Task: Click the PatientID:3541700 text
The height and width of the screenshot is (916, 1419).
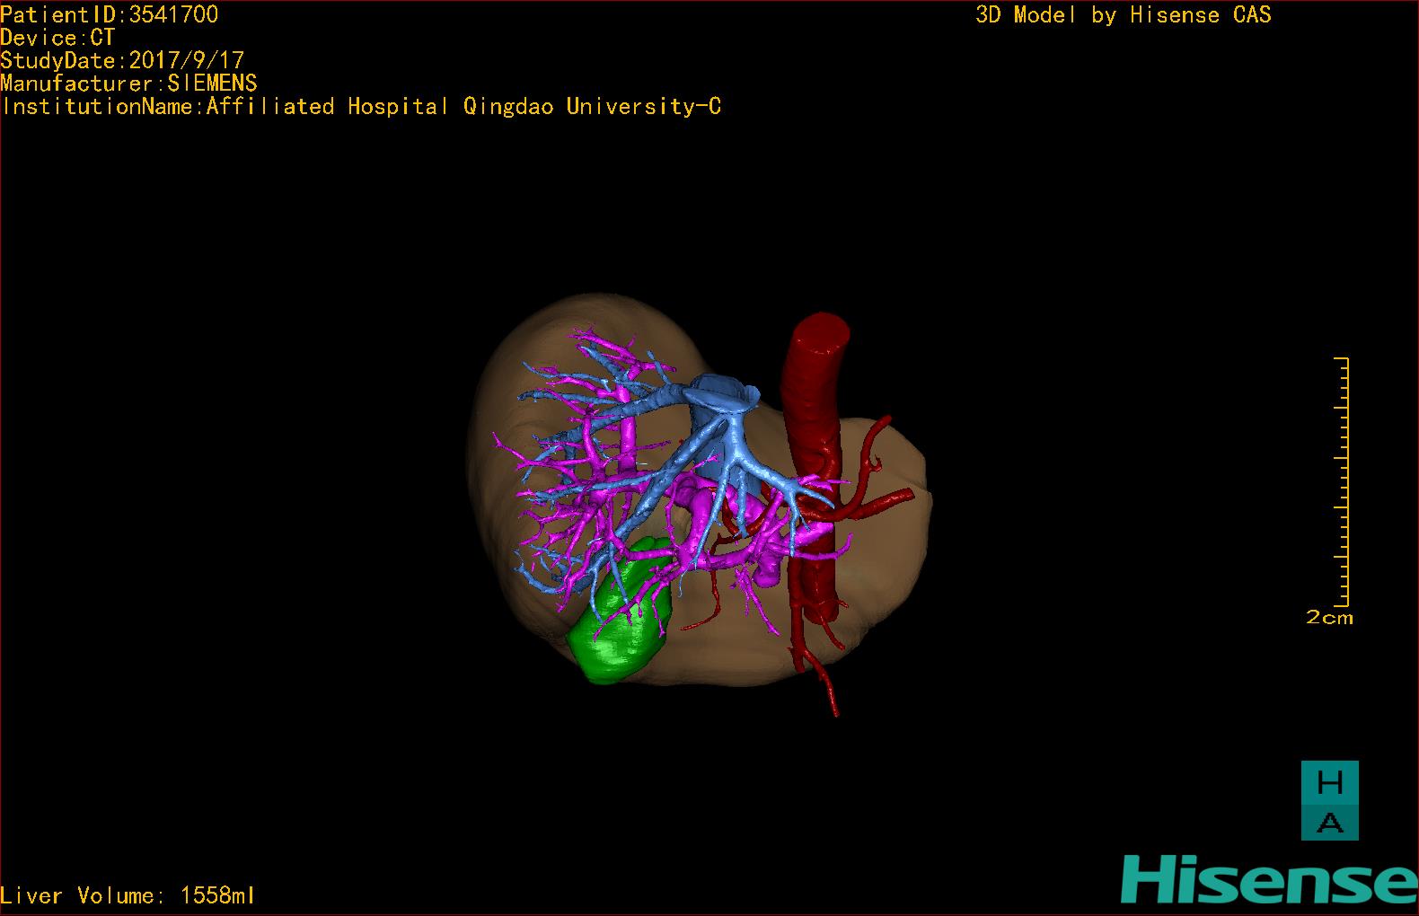Action: [110, 14]
